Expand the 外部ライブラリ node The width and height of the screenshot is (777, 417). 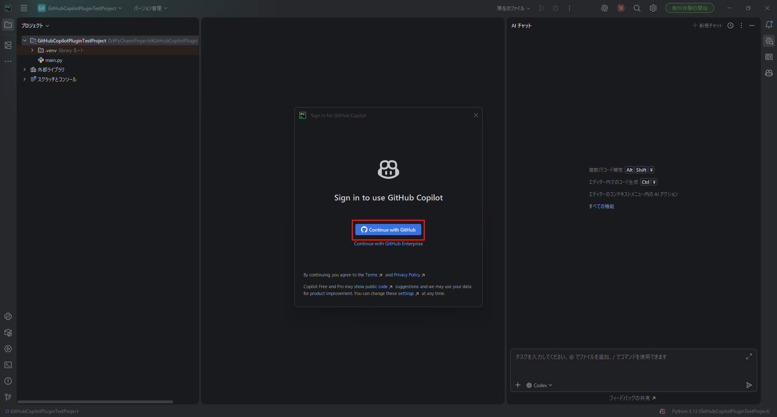[25, 69]
